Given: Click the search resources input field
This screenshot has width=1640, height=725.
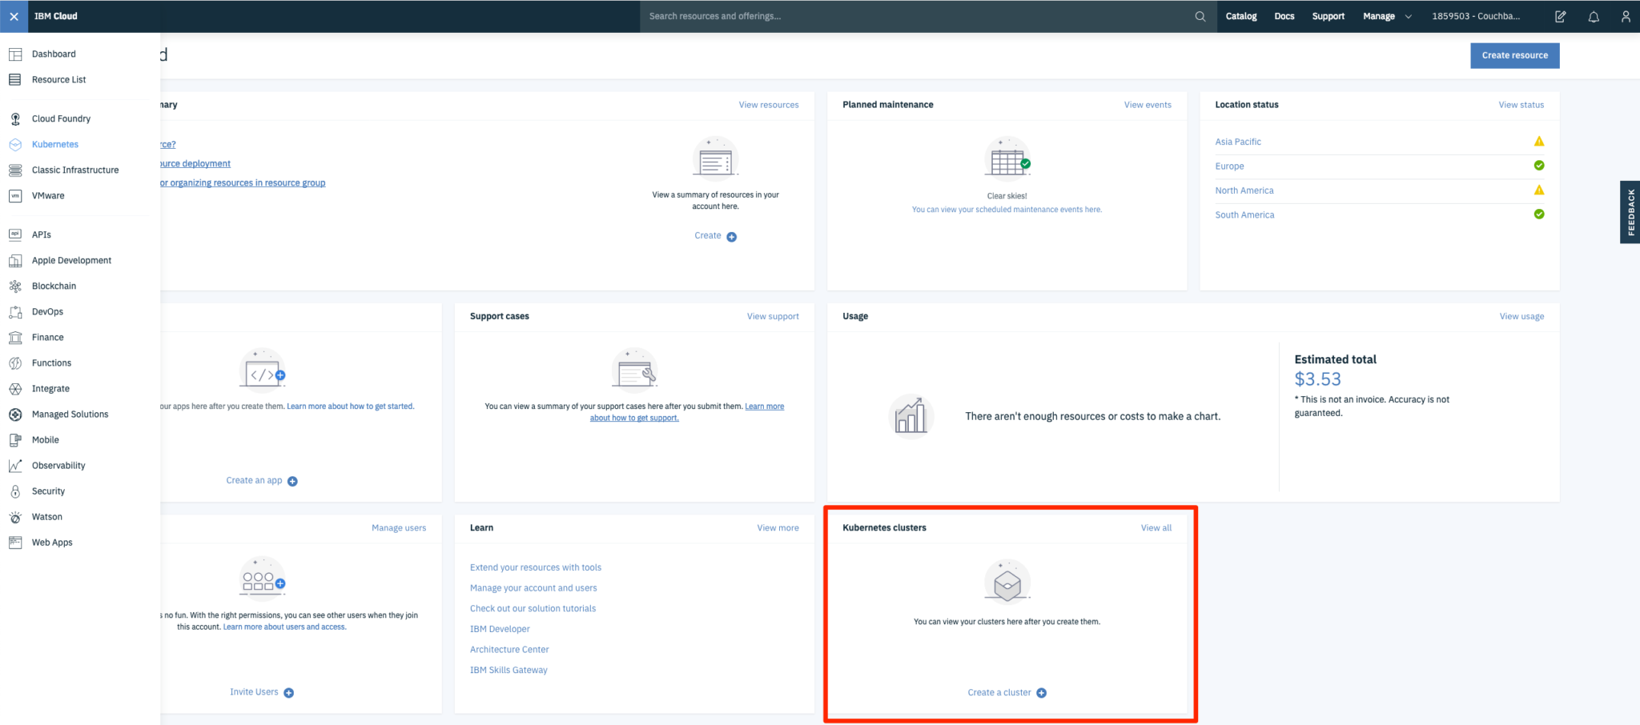Looking at the screenshot, I should pos(881,16).
